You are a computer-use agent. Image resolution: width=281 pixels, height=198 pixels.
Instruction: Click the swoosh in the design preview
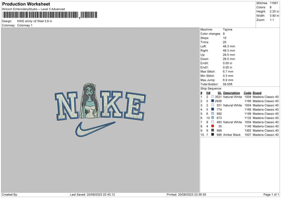click(96, 129)
